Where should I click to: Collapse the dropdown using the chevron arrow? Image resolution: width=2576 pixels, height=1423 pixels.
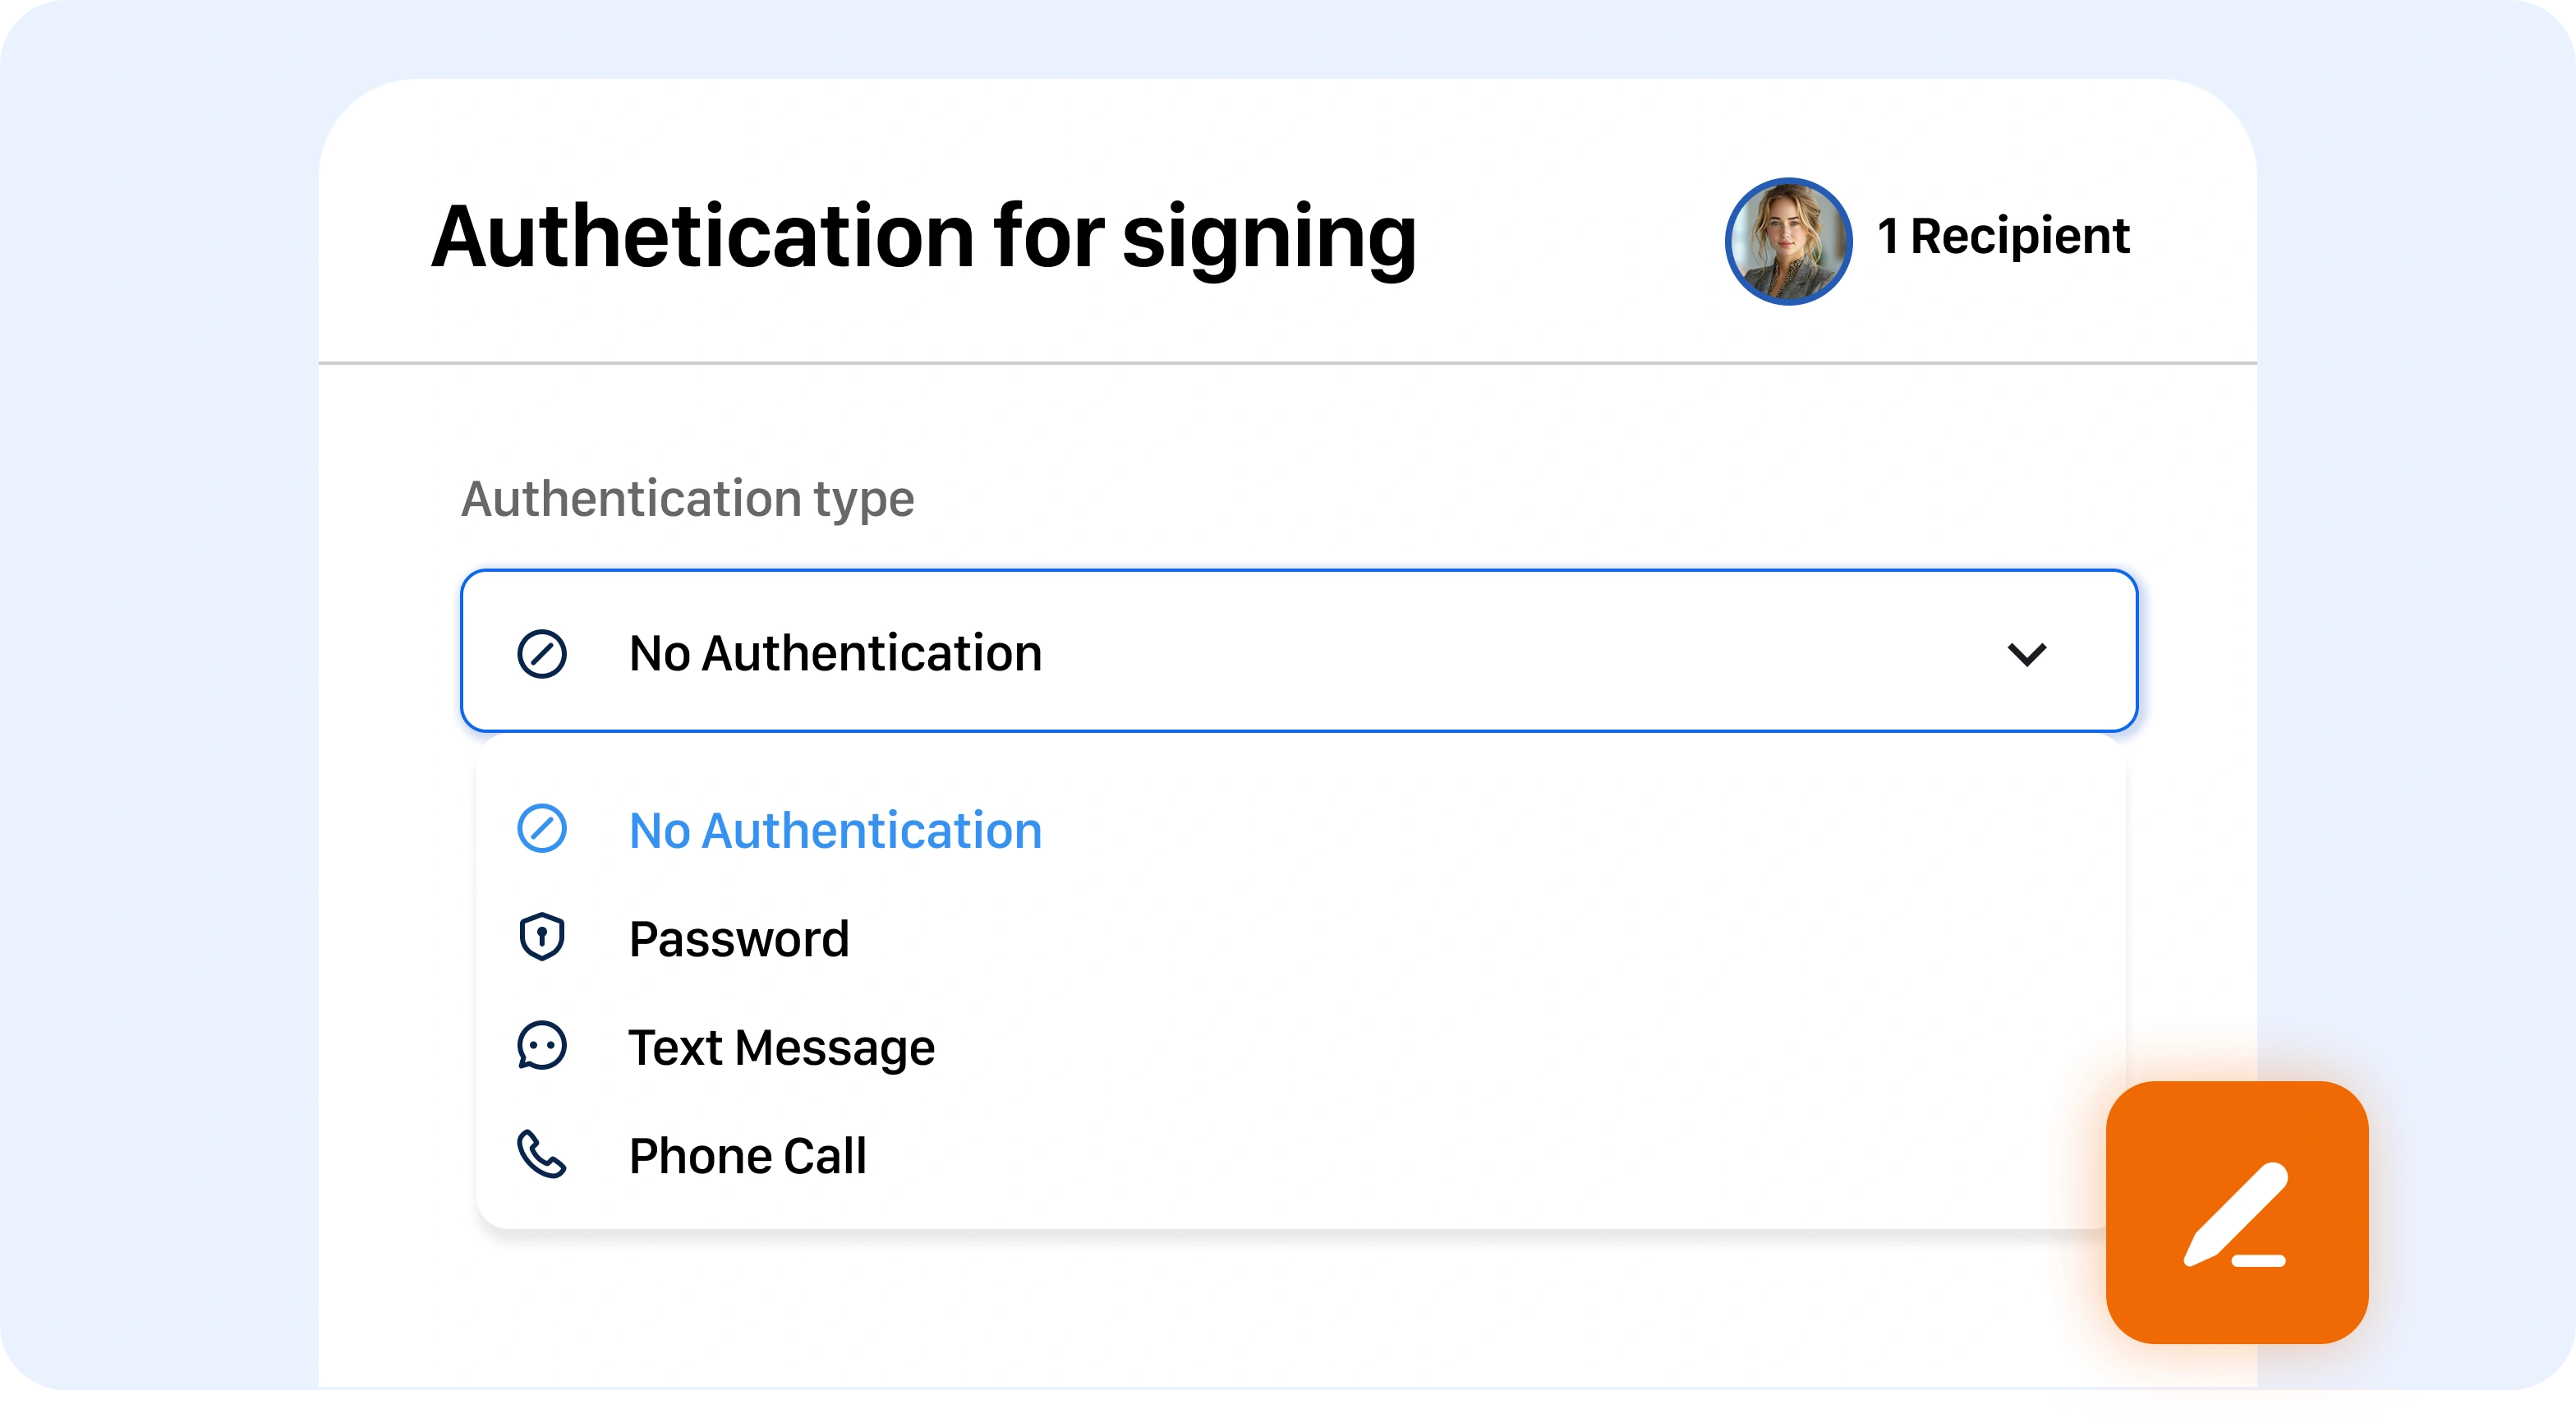[2026, 654]
